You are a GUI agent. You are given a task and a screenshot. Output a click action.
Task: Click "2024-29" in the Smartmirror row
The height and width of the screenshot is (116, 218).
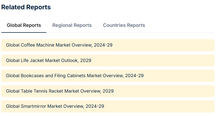point(95,106)
